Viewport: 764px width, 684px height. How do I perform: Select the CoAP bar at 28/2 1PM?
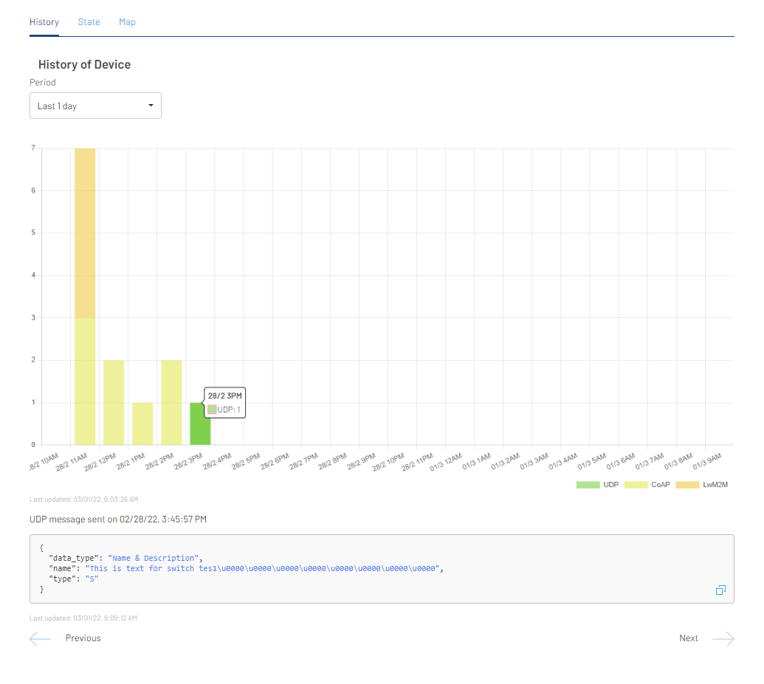(x=142, y=424)
